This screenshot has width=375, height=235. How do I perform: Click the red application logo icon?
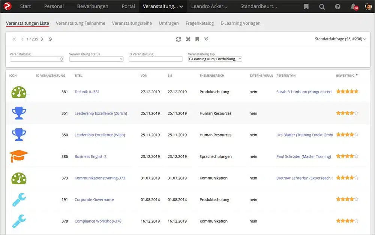click(x=7, y=6)
